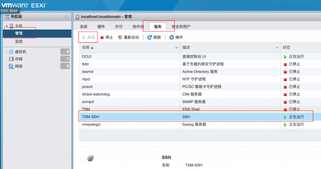Click the Virtual Machines icon in navigator

[x=11, y=52]
